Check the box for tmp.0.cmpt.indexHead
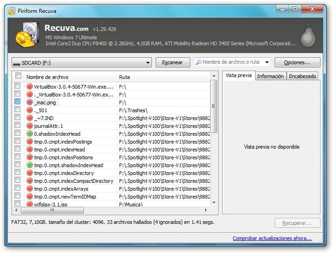333x253 pixels. (x=18, y=148)
